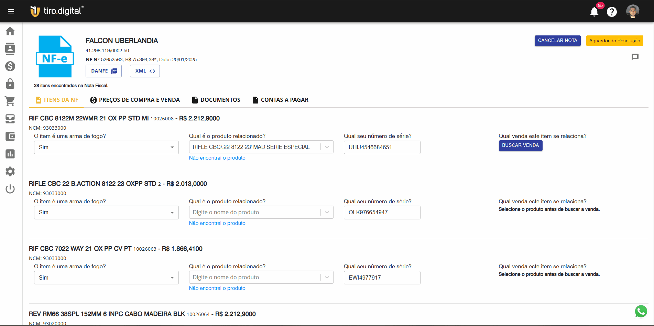Click the help question mark icon

click(x=612, y=12)
